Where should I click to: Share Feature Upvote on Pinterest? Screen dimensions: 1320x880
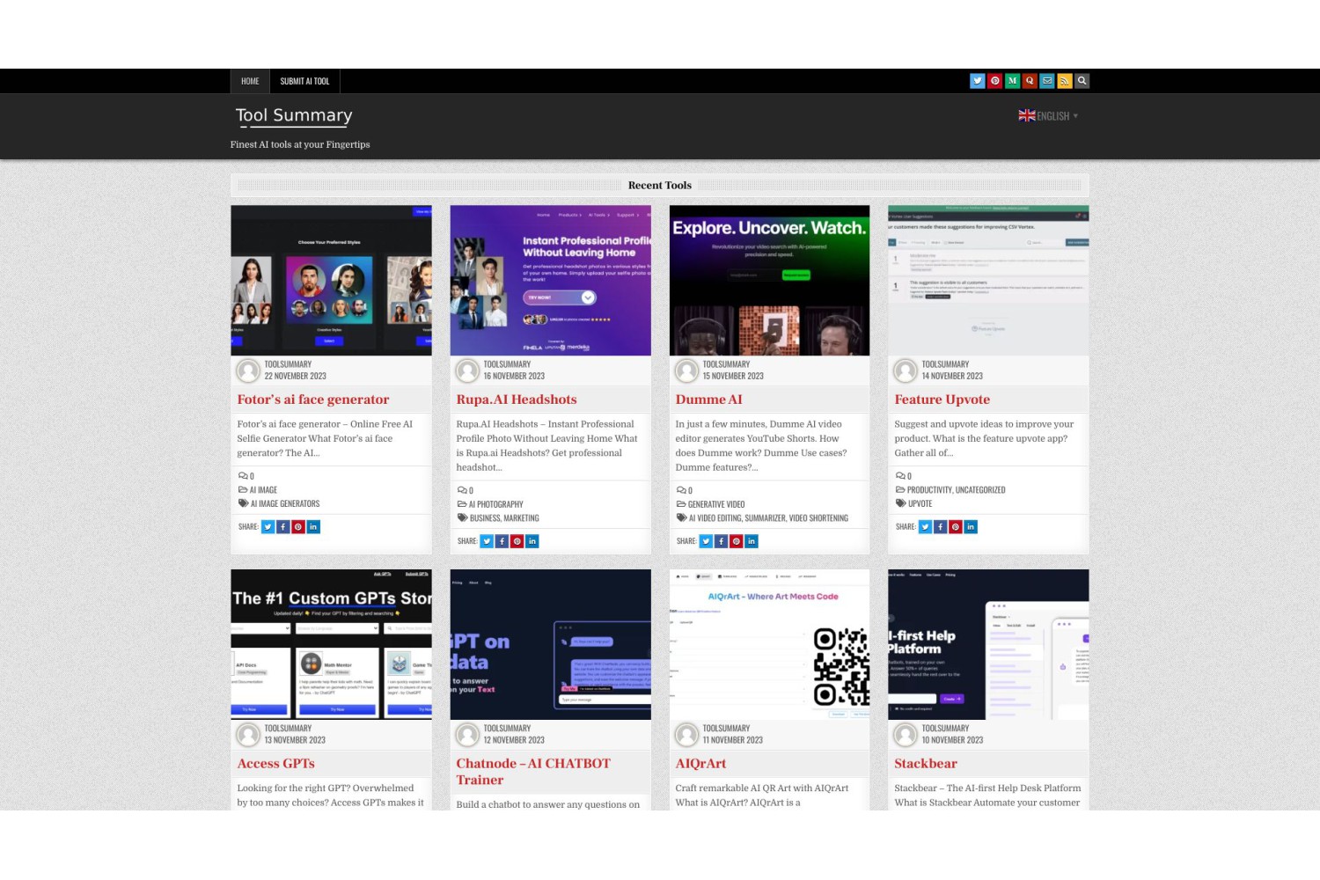point(956,527)
